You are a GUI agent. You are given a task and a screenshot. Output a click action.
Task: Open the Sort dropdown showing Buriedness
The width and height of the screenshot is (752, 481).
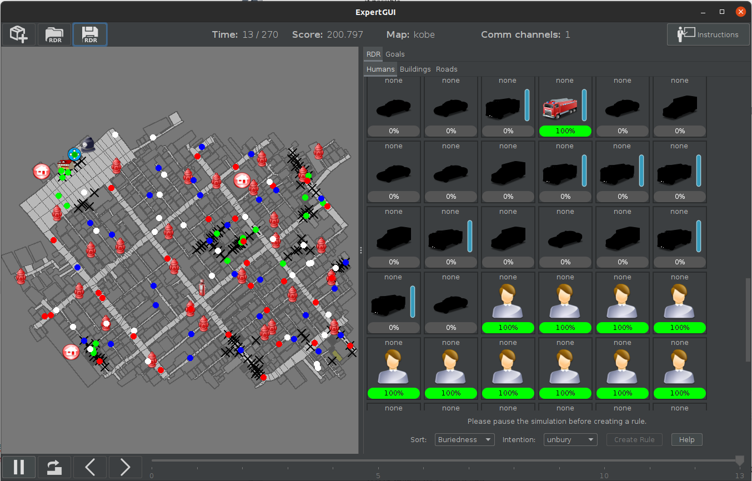tap(464, 439)
